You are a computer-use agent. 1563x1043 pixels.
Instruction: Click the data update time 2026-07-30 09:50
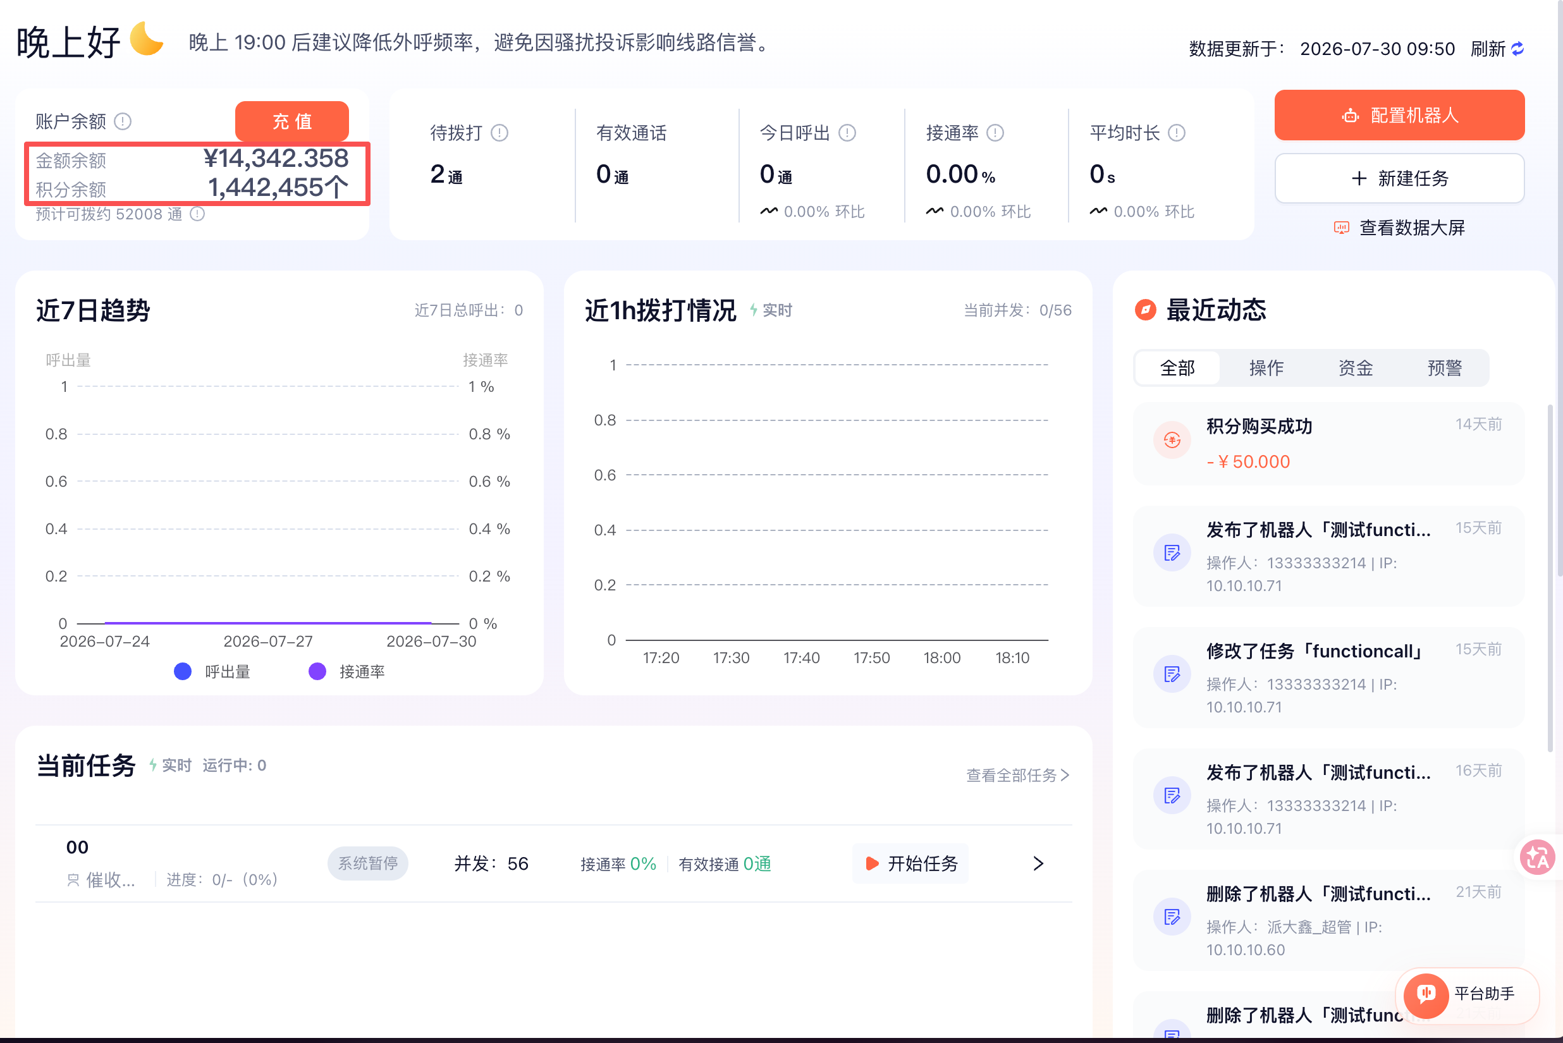pyautogui.click(x=1377, y=49)
